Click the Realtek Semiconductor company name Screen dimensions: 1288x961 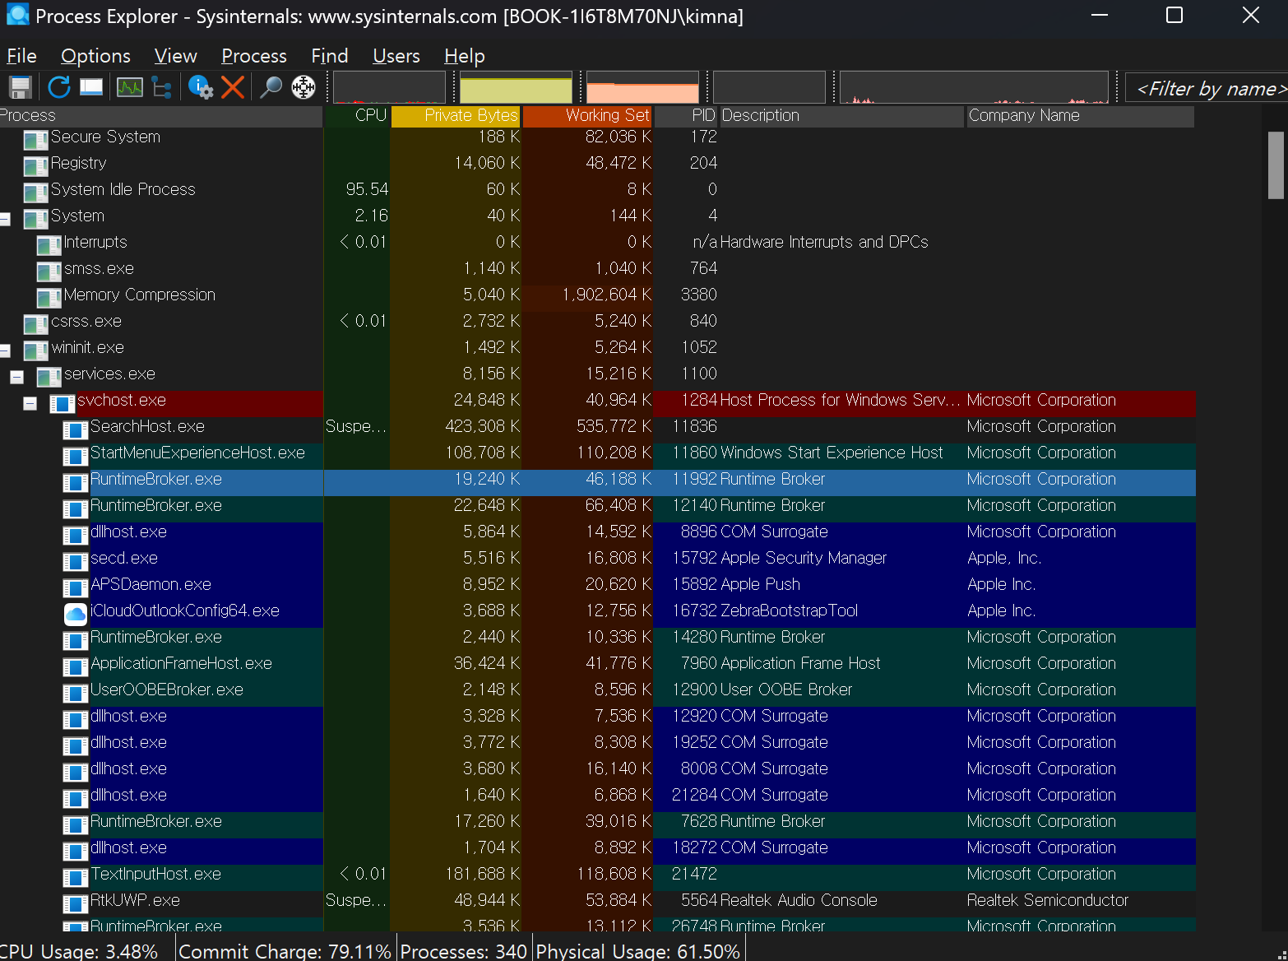tap(1048, 900)
